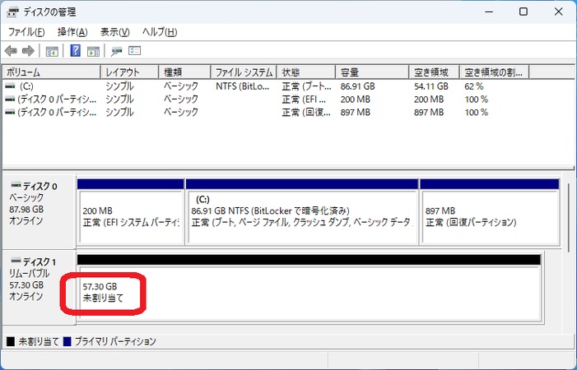The image size is (577, 370).
Task: Maximize the ディスクの管理 window
Action: (523, 12)
